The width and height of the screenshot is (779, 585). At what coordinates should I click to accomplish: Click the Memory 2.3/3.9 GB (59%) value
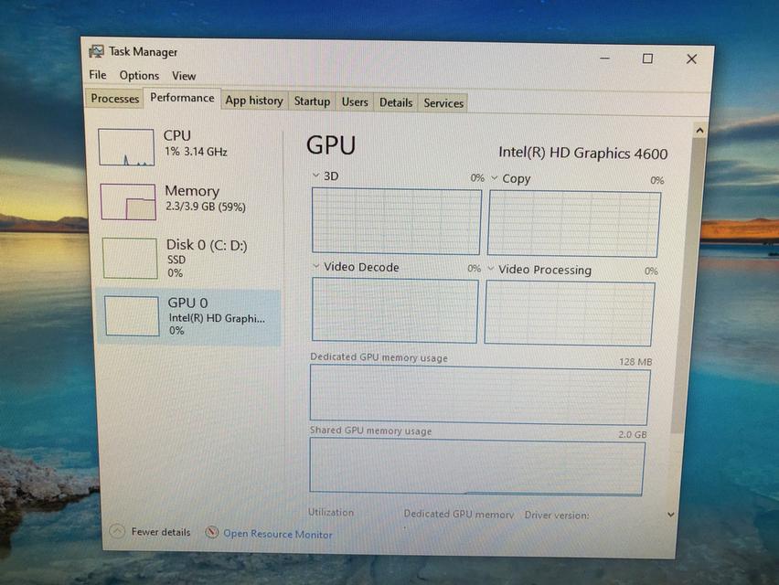[x=205, y=207]
